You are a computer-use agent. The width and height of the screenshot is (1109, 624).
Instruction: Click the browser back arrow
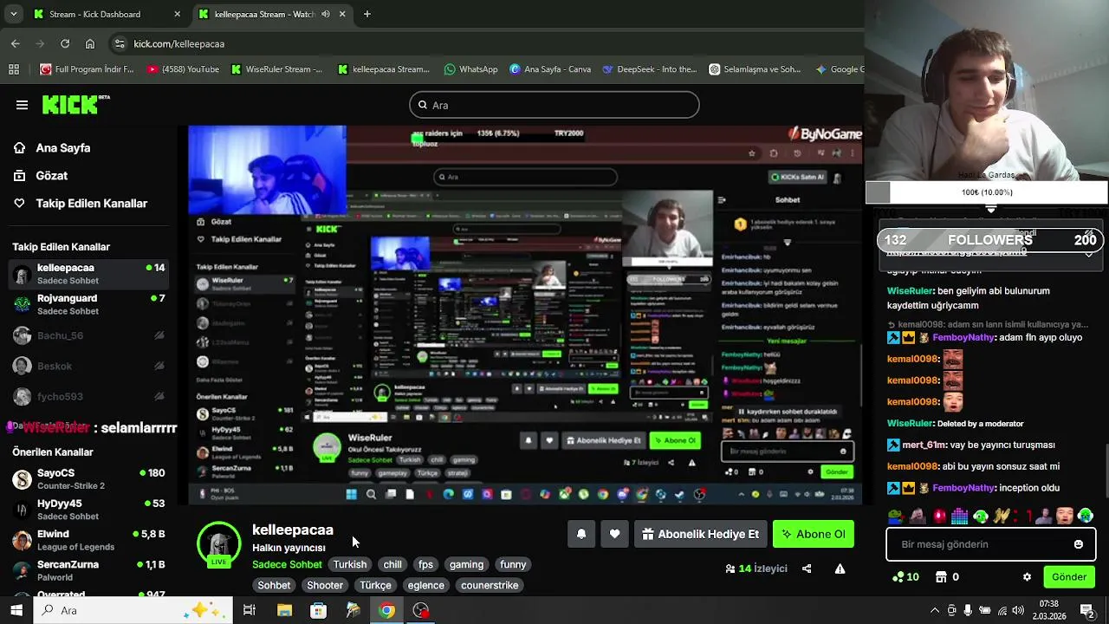pos(16,43)
